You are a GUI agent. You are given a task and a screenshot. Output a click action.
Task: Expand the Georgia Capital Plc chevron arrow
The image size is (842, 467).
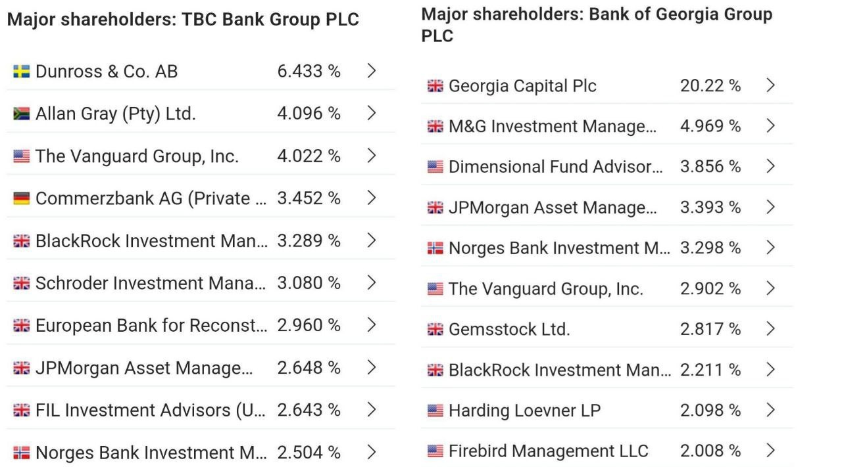771,85
